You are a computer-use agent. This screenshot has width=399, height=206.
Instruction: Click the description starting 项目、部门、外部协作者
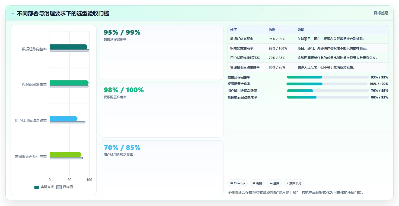(x=333, y=48)
